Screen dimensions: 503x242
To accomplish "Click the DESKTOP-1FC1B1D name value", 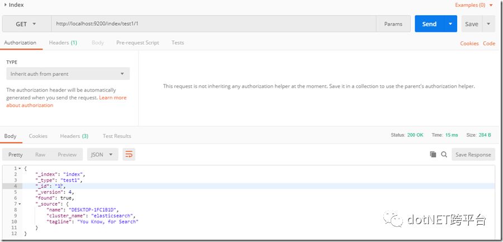I will pos(93,210).
